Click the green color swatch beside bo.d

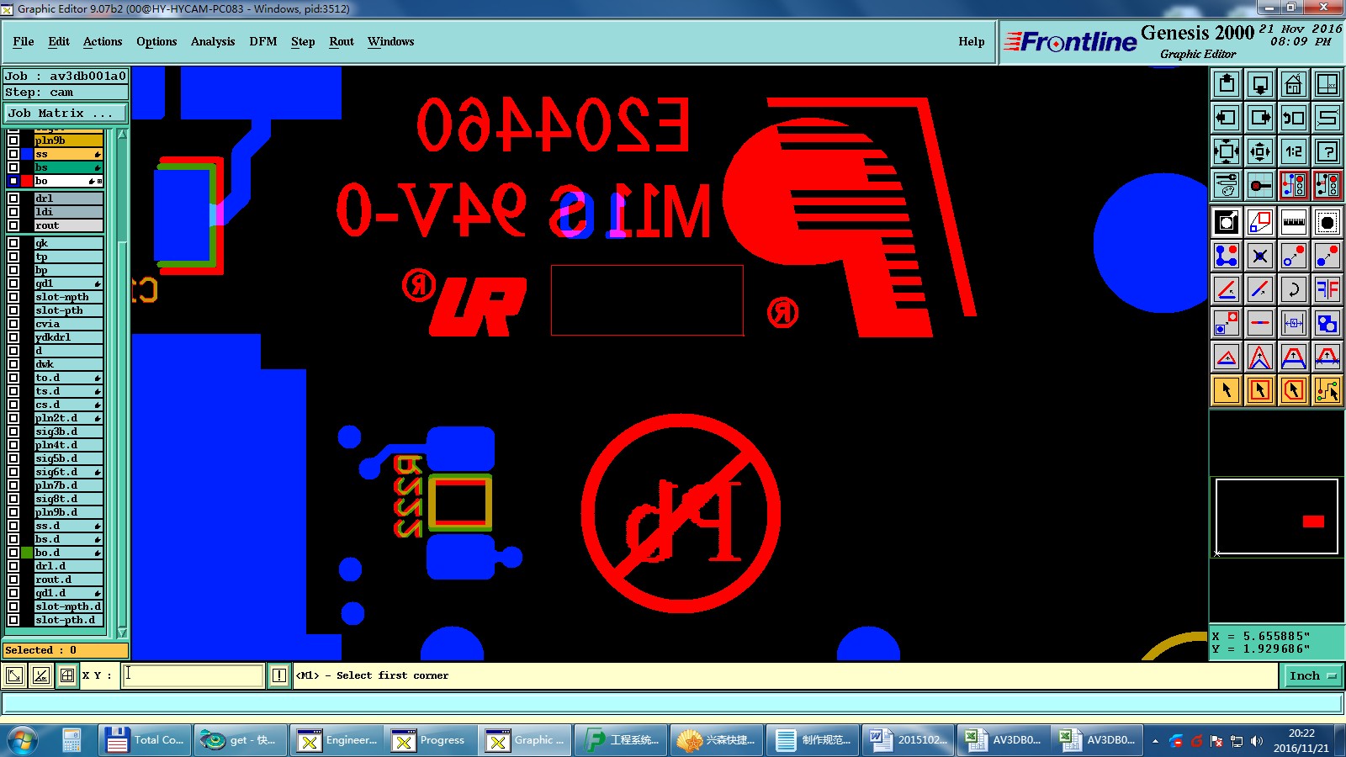click(x=27, y=553)
